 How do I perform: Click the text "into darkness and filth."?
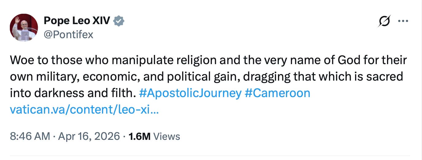click(73, 93)
